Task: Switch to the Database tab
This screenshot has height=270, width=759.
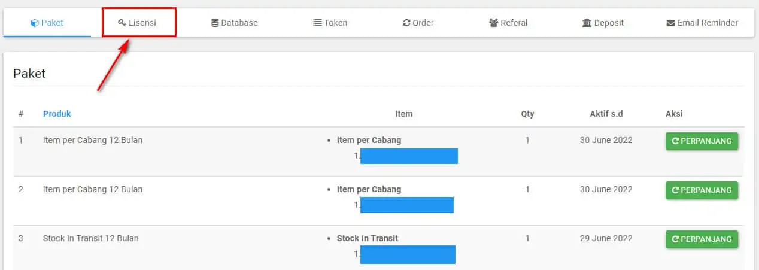Action: 234,23
